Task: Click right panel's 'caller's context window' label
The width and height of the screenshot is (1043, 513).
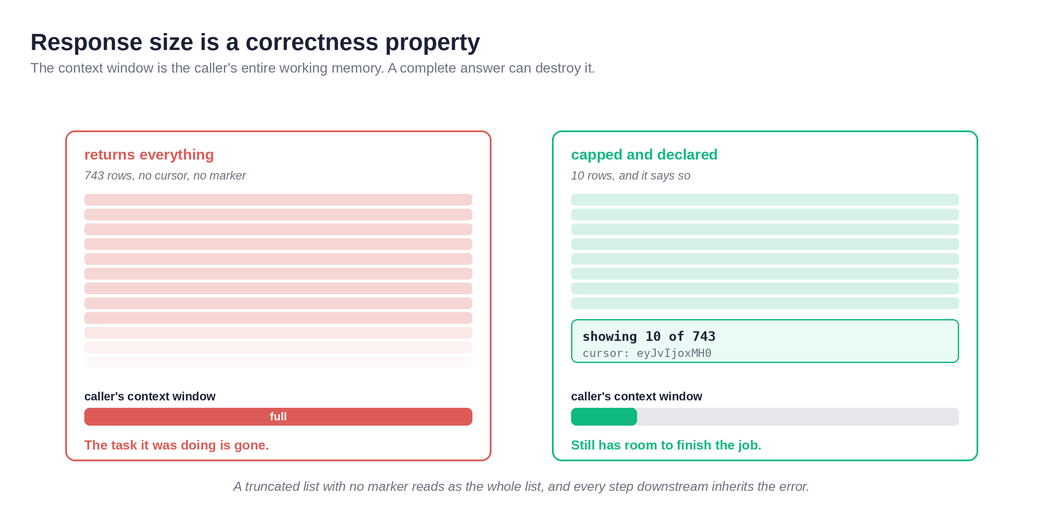Action: 637,396
